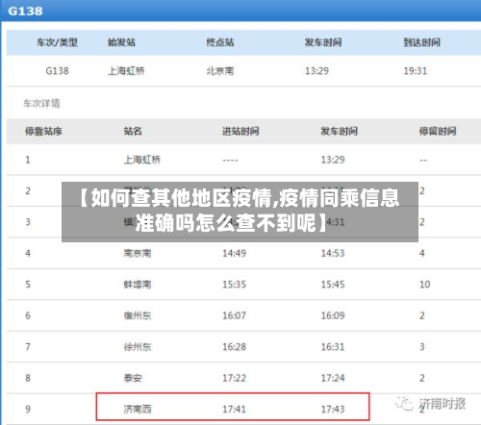Click departure time 16:09
Screen dimensions: 481x425
pyautogui.click(x=333, y=315)
